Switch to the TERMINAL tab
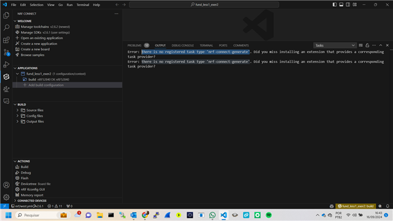The width and height of the screenshot is (393, 221). click(206, 45)
